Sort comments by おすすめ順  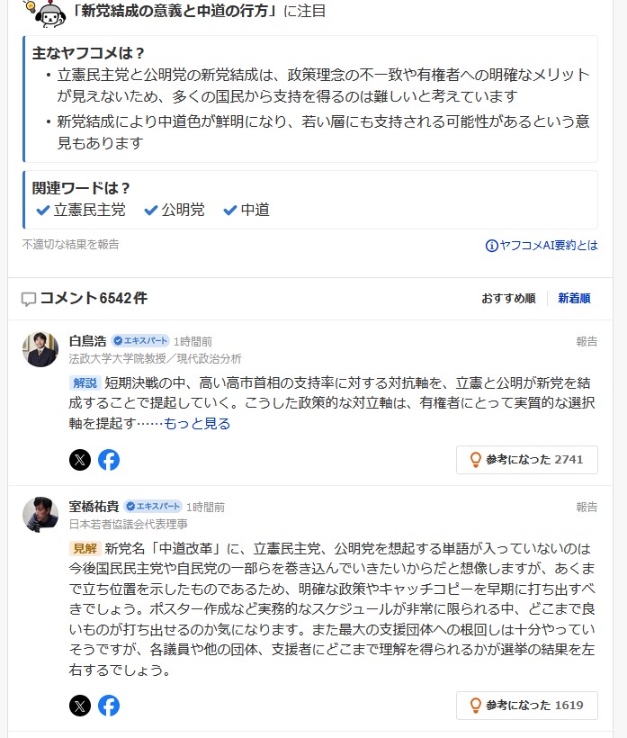pos(508,299)
